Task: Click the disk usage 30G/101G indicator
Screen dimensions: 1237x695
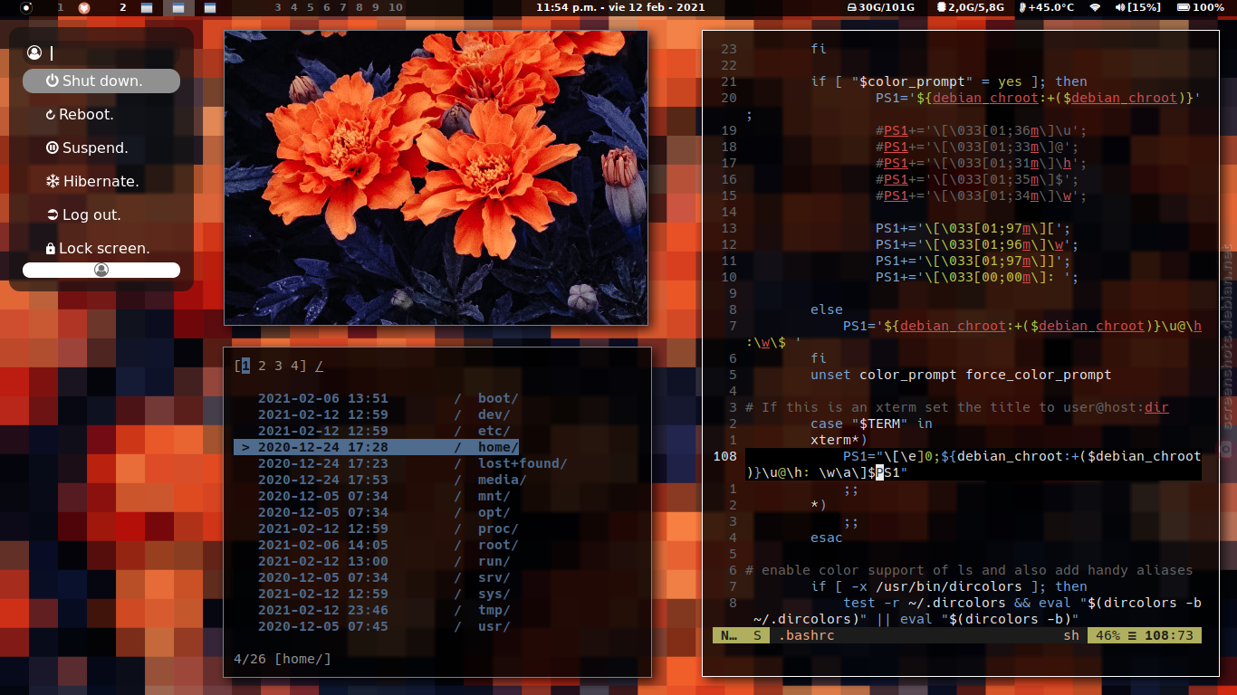Action: pos(880,7)
